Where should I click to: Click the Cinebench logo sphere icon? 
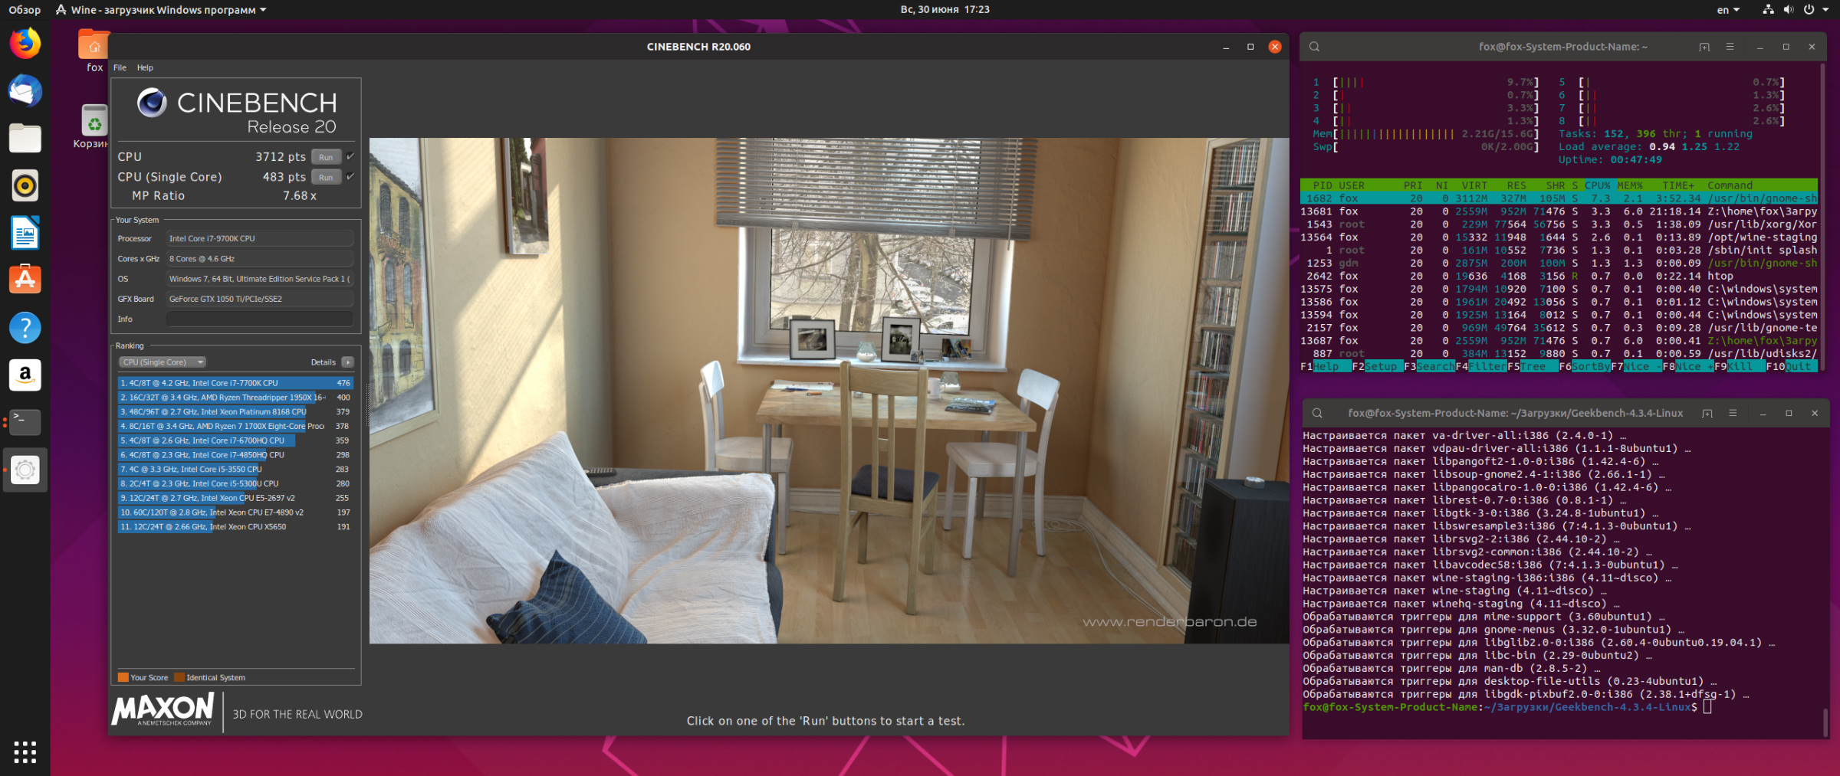152,103
